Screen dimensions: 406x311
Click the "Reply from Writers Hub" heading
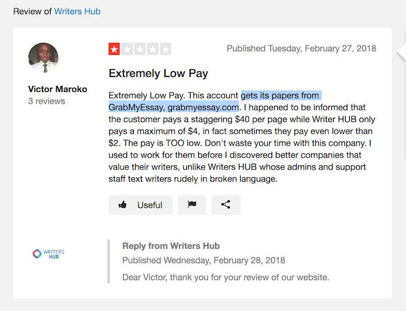[x=171, y=246]
